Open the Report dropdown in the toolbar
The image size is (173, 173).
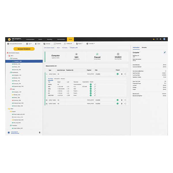[x=80, y=44]
